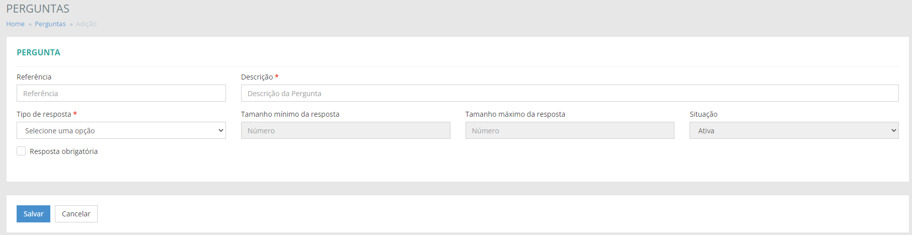Click the Situação label text

(703, 114)
